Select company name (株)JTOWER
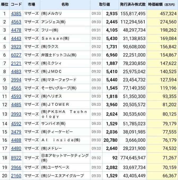This screenshot has width=178, height=180. pos(55,104)
